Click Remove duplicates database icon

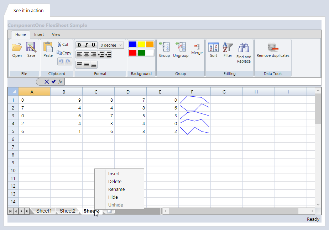(x=273, y=47)
